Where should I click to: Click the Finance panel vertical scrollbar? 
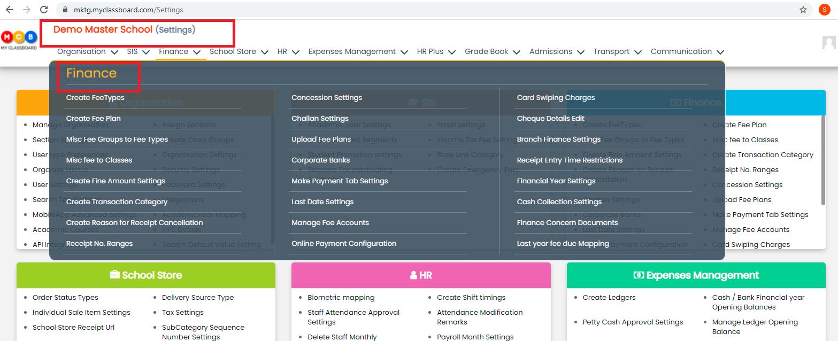[823, 160]
